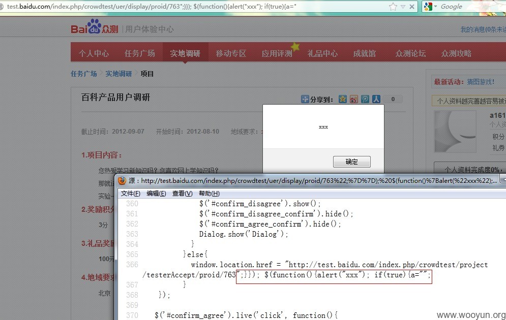
Task: Open the 众测论坛 nav tab
Action: pos(410,53)
